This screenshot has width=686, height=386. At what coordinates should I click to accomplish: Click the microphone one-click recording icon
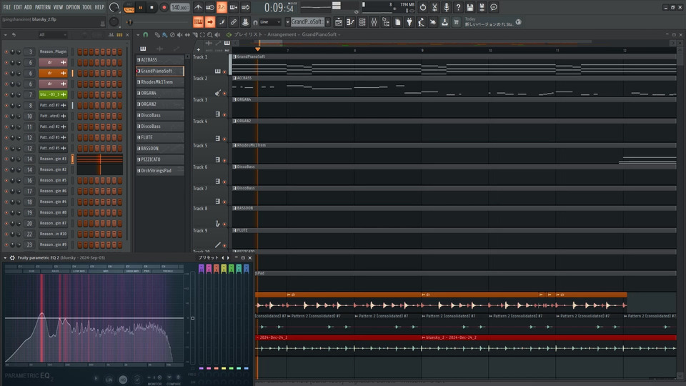(446, 7)
